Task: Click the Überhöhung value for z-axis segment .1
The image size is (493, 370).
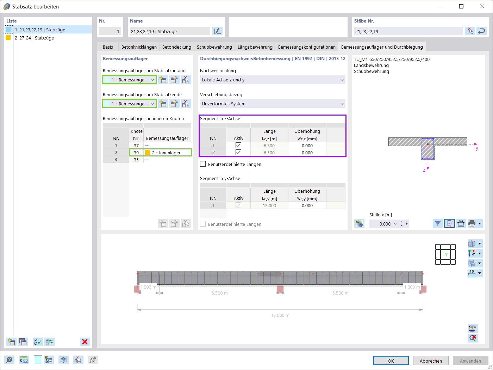Action: pyautogui.click(x=307, y=146)
